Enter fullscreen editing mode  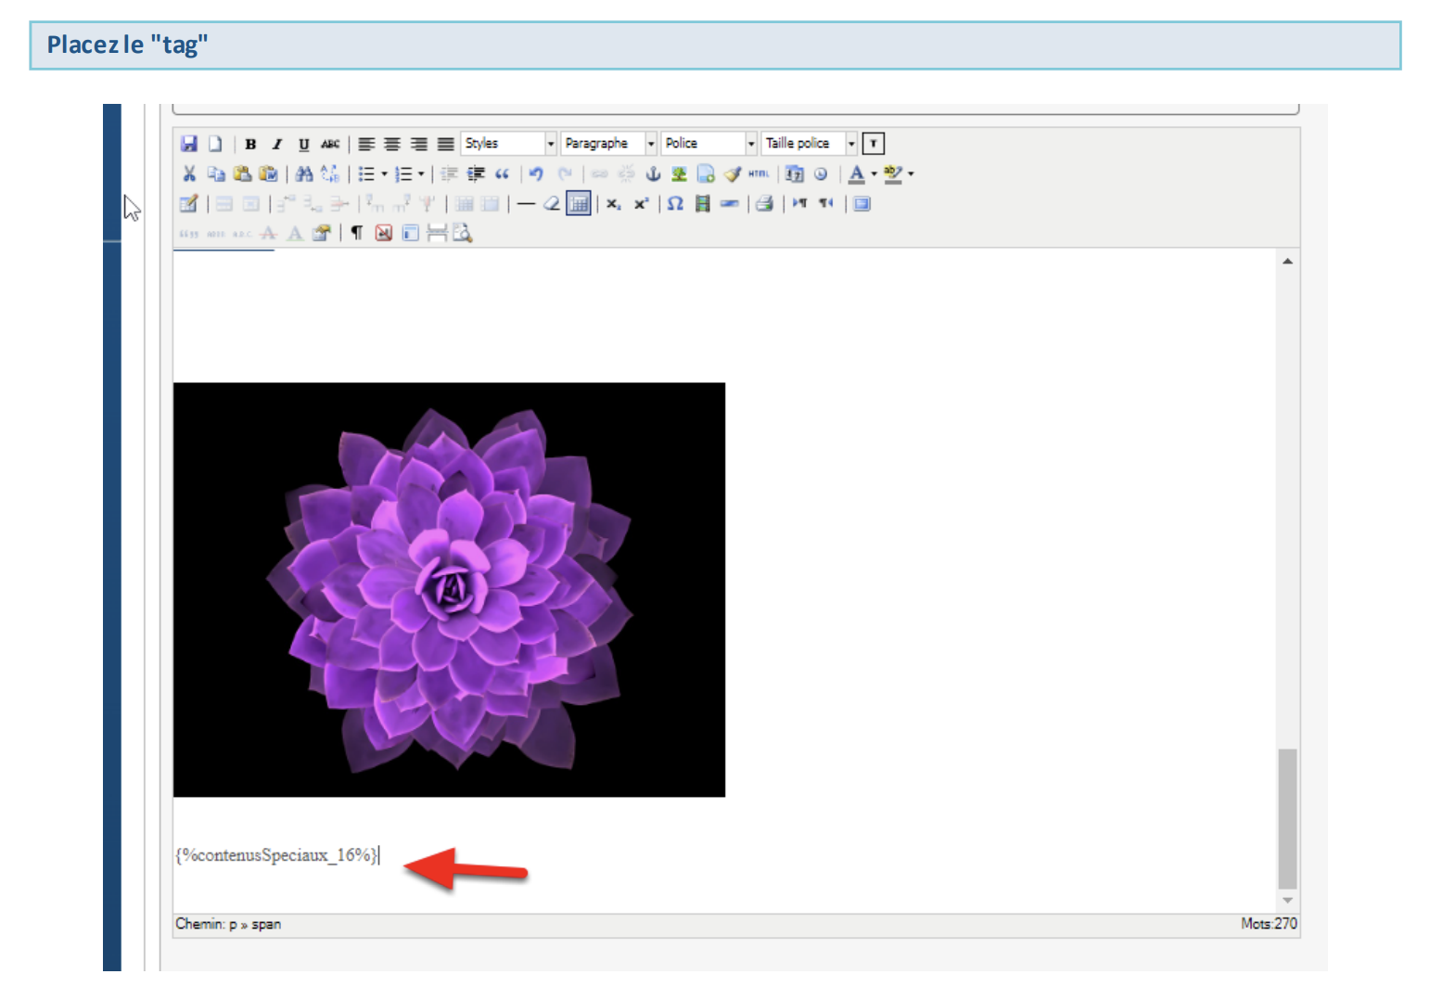[x=862, y=203]
